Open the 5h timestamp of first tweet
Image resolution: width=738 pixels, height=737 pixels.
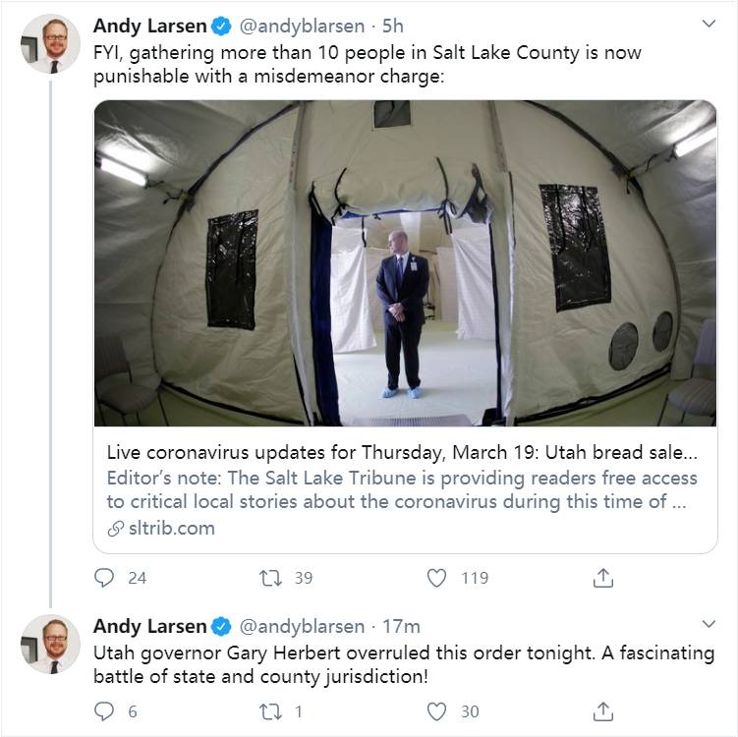pyautogui.click(x=393, y=25)
